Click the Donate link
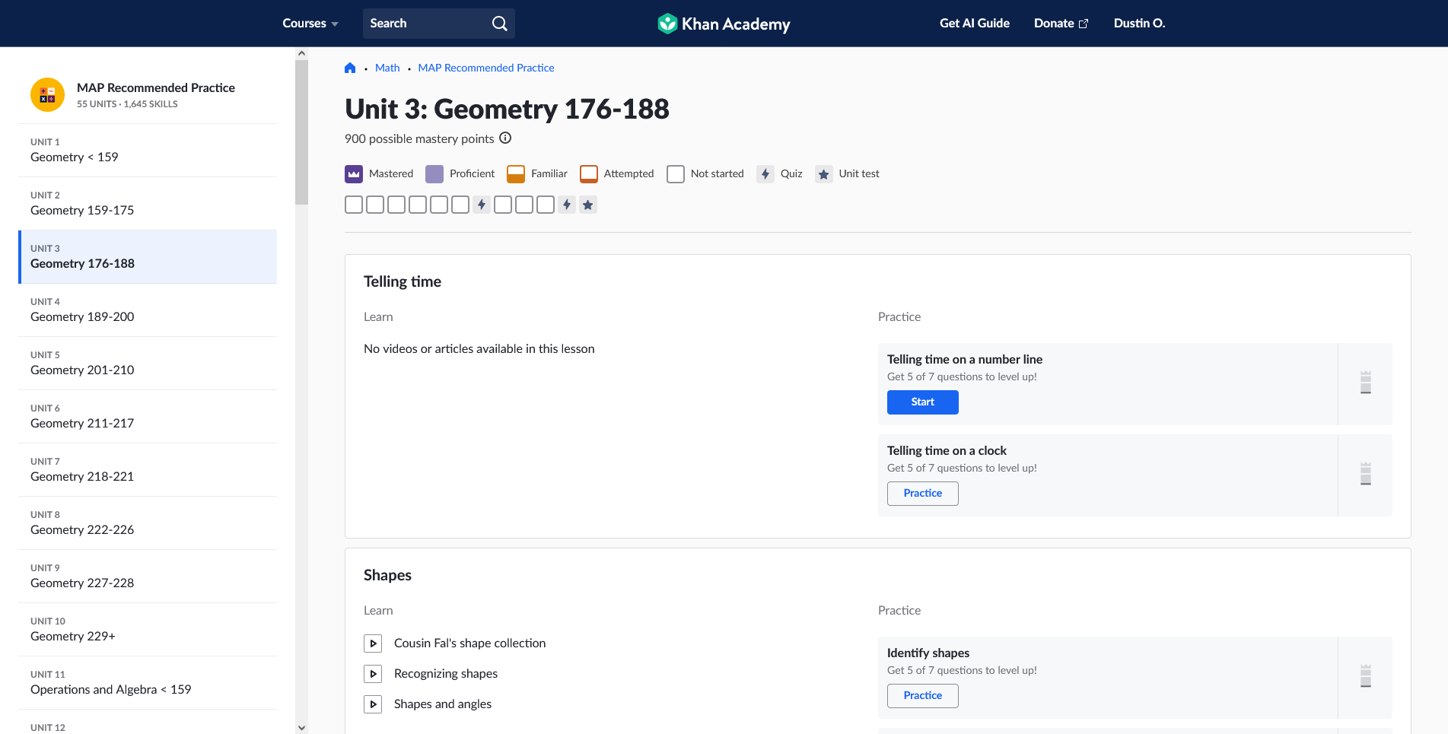This screenshot has height=734, width=1448. (1061, 24)
